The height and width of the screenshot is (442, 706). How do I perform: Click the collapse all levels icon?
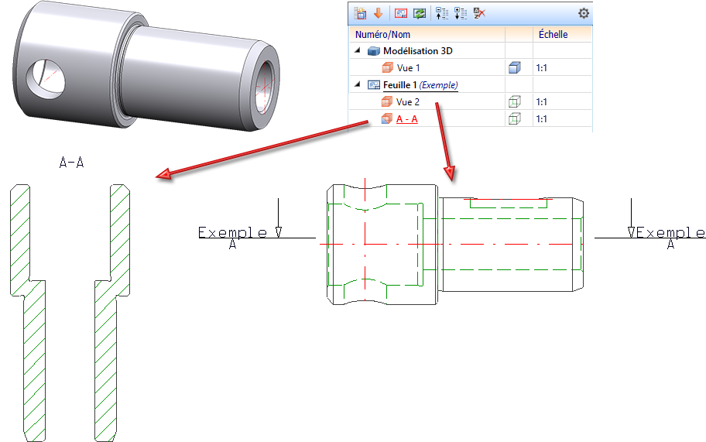tap(442, 13)
